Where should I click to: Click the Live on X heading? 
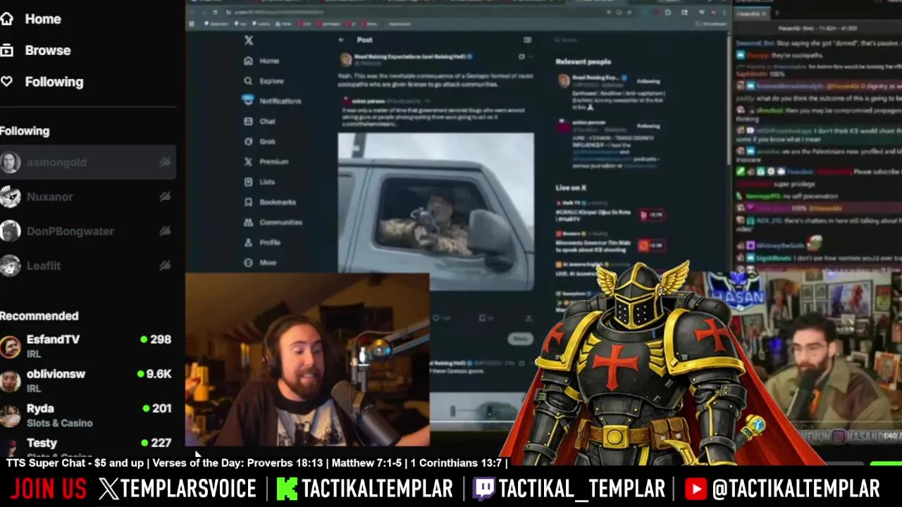pyautogui.click(x=571, y=188)
